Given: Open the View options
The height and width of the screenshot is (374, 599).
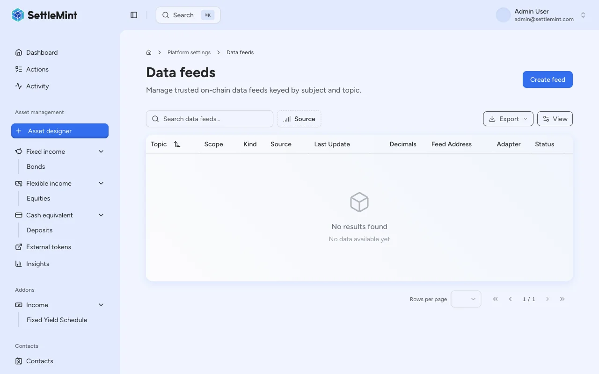Looking at the screenshot, I should click(x=555, y=119).
